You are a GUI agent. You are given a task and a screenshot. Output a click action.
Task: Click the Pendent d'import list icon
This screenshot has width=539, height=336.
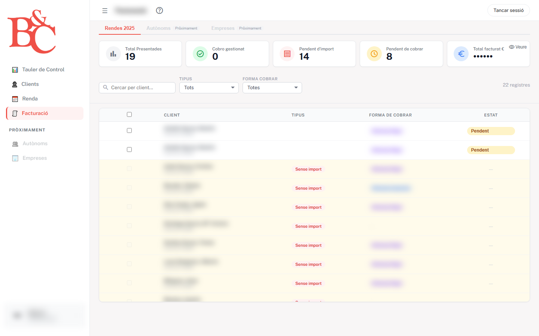point(287,54)
